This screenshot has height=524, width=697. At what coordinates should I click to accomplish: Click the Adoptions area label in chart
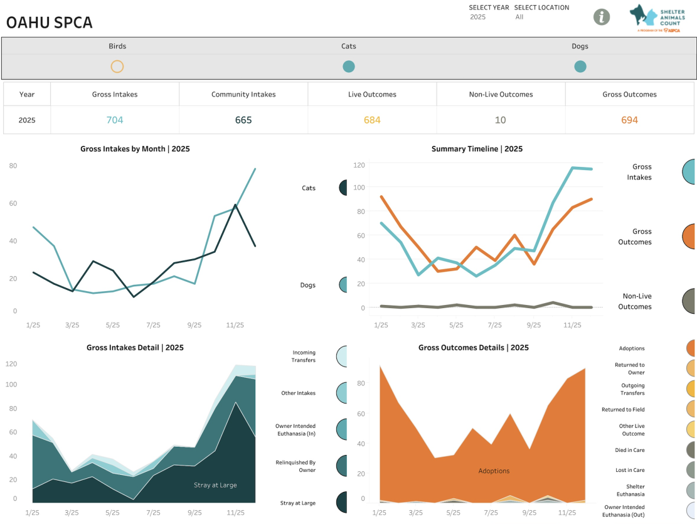(494, 471)
